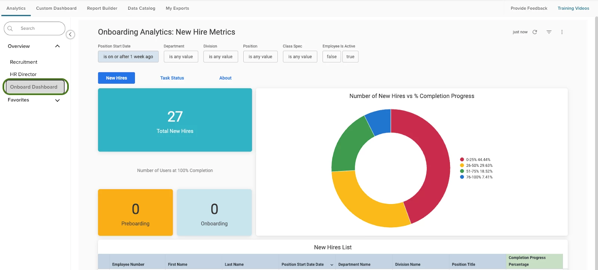Toggle 0-25% 44.44% legend entry
This screenshot has height=270, width=598.
pos(475,160)
